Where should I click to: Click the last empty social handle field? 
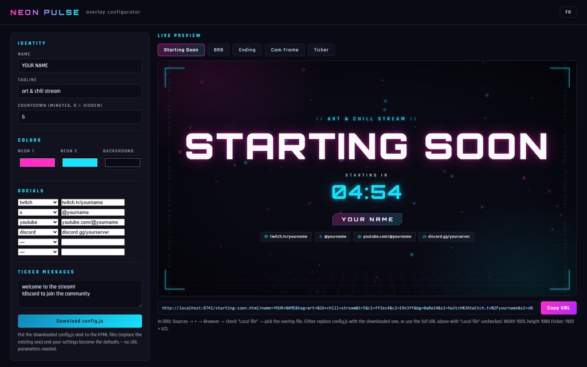93,252
